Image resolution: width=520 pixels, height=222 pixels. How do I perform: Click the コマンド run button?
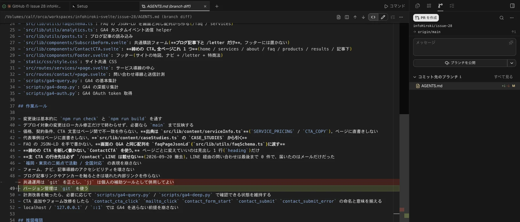coord(394,6)
